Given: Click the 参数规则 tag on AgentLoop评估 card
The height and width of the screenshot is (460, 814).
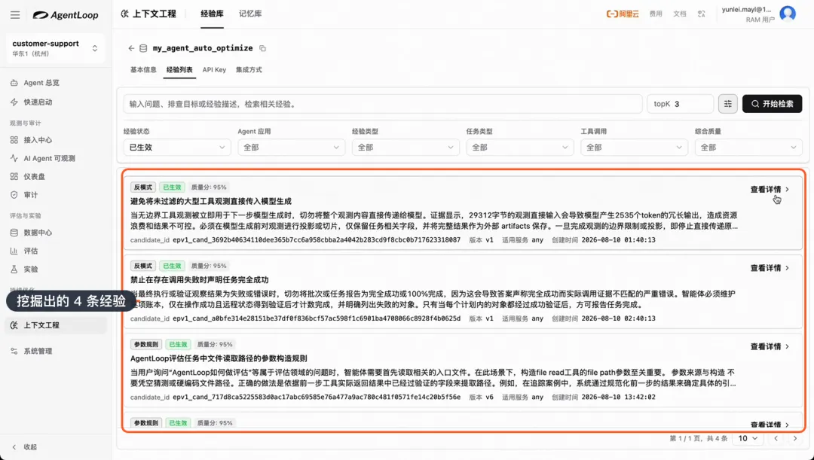Looking at the screenshot, I should (x=146, y=344).
